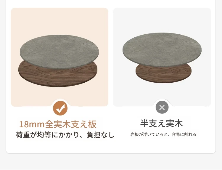
Task: Click the 岩板が浮いていると、容易に割れる caption
Action: click(163, 134)
